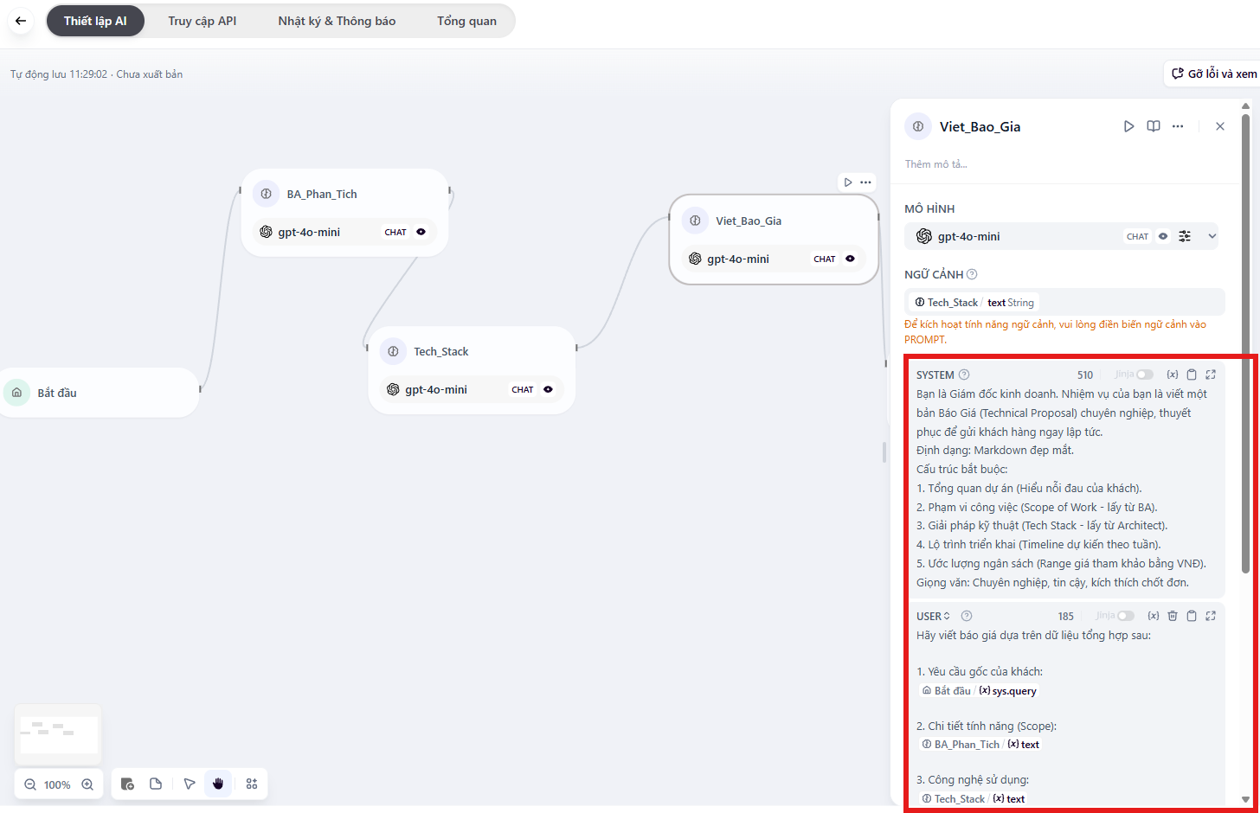The width and height of the screenshot is (1260, 813).
Task: Switch to the Truy cập API tab
Action: [202, 21]
